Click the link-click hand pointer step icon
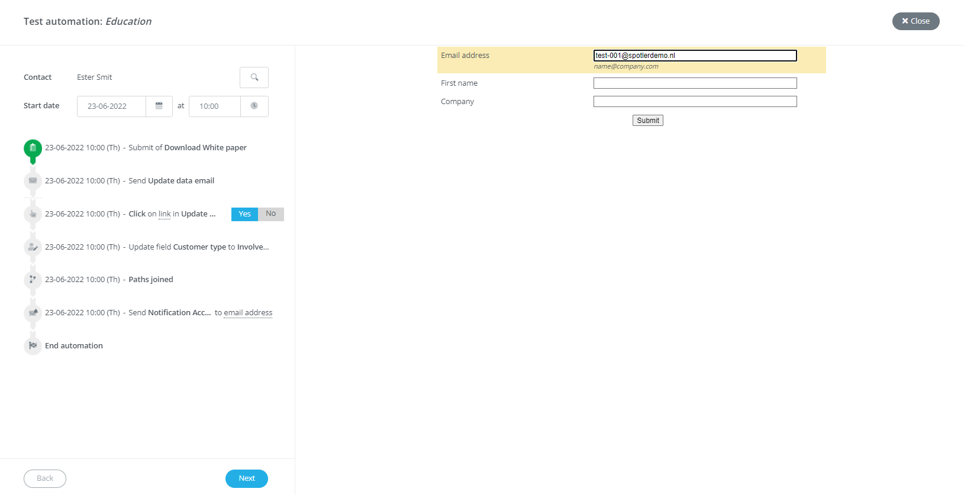964x495 pixels. (33, 214)
